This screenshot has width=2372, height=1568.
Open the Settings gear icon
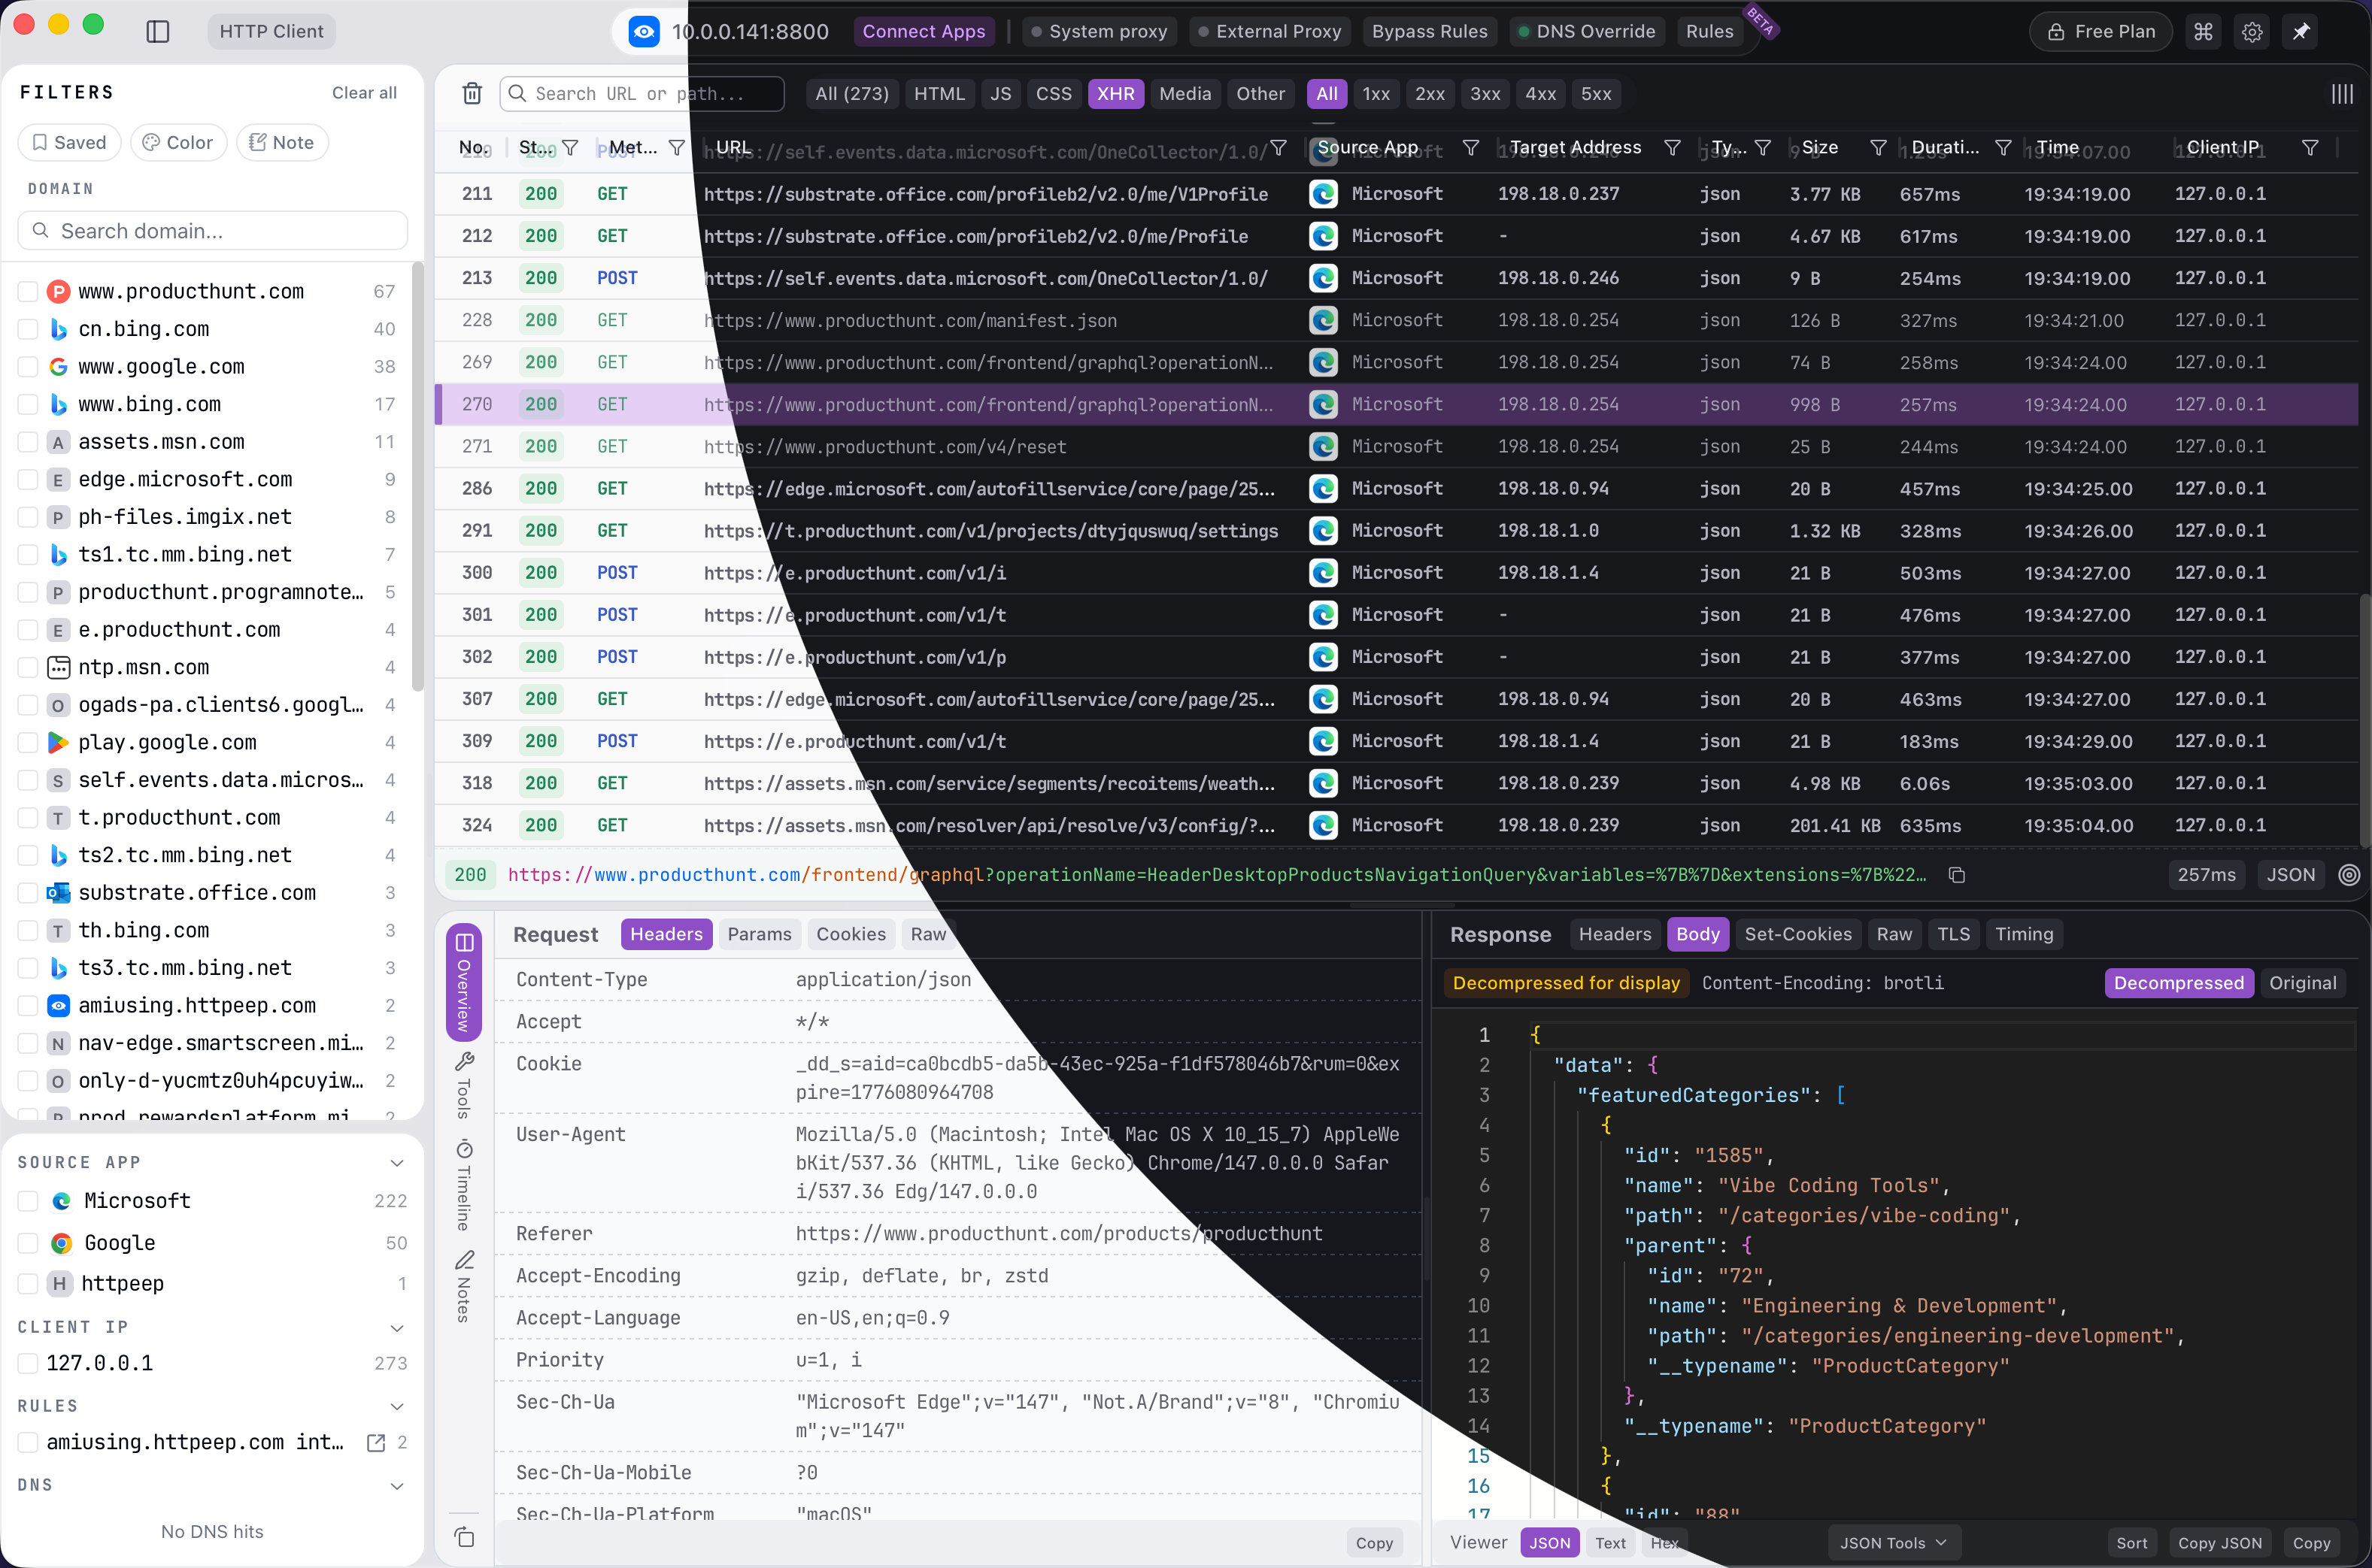pos(2252,31)
